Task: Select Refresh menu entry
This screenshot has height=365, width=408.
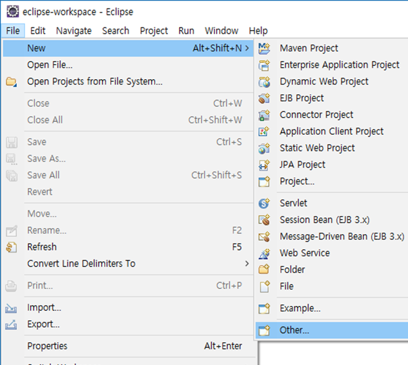Action: point(128,247)
